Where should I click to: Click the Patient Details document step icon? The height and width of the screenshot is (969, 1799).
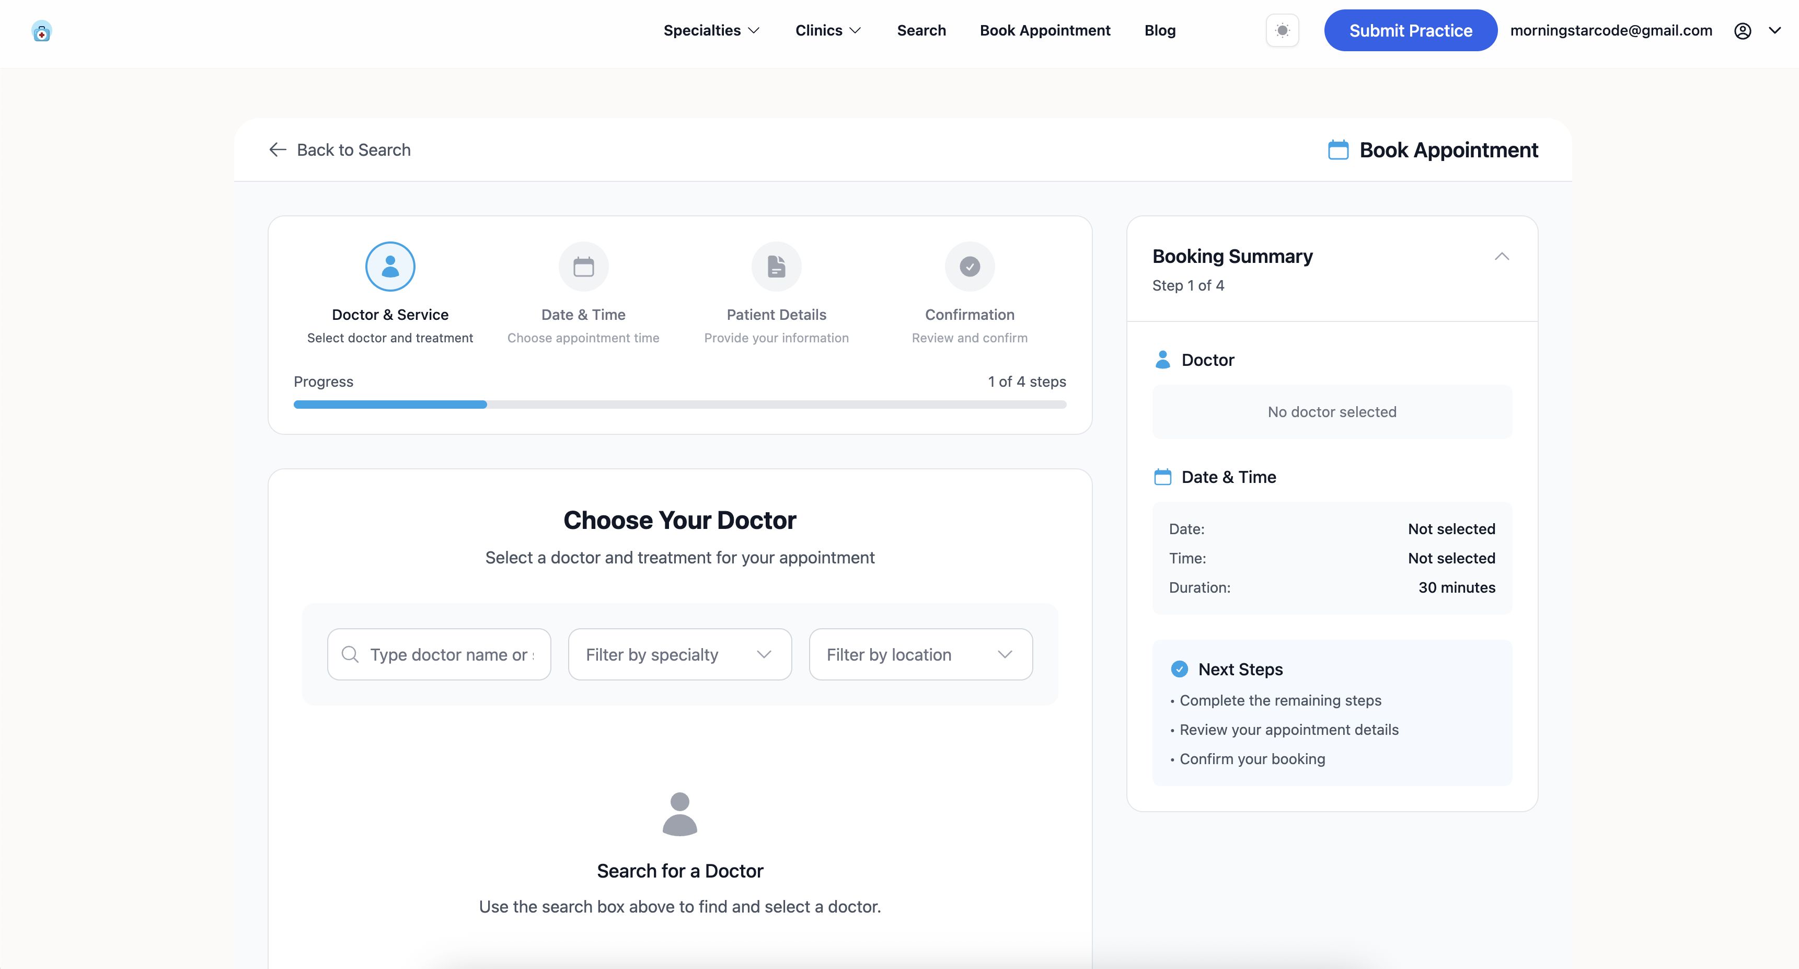pyautogui.click(x=776, y=267)
